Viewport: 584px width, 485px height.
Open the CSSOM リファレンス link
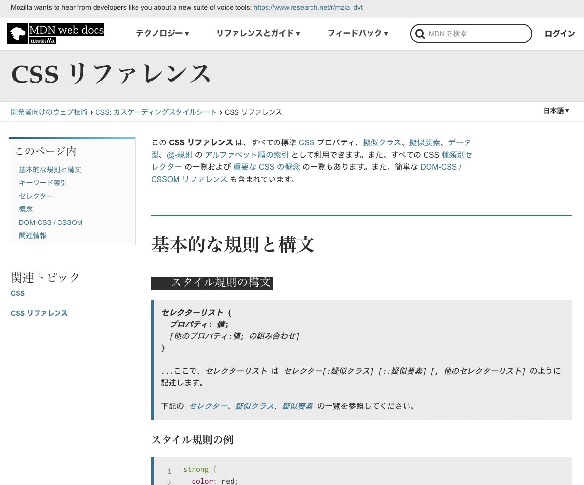(189, 179)
